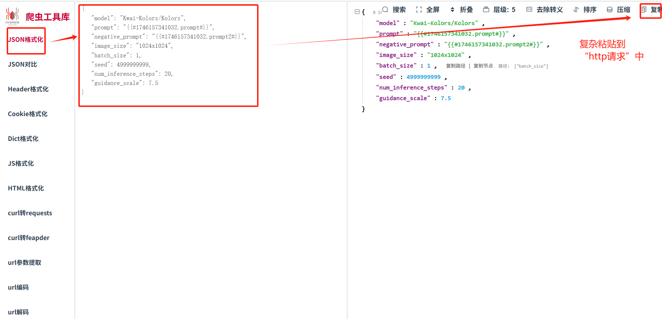Open the 层级: 5 depth selector

499,10
